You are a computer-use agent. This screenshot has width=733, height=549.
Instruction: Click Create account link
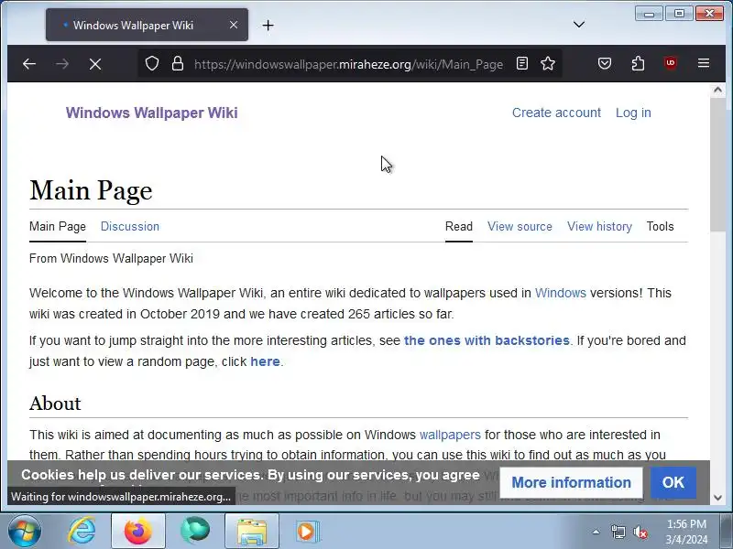coord(556,113)
